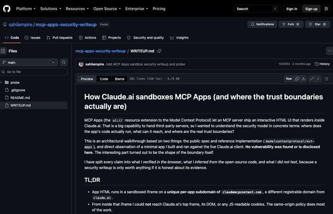The width and height of the screenshot is (333, 214).
Task: Select the Preview view toggle
Action: click(87, 79)
